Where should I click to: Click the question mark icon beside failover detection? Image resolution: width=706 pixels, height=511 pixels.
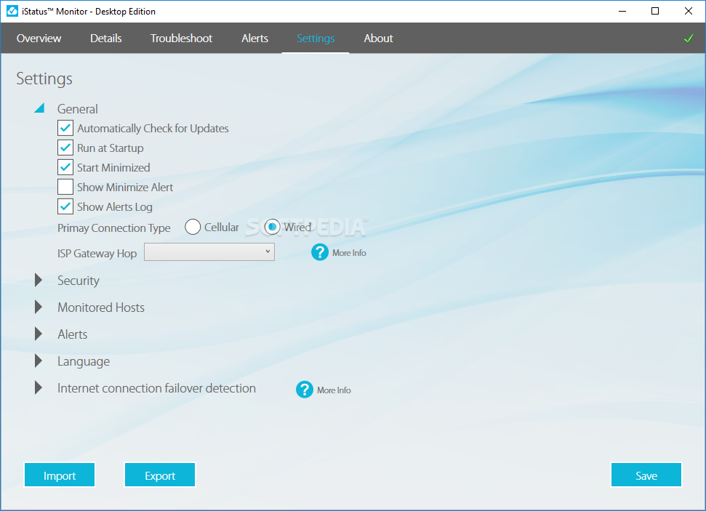pyautogui.click(x=305, y=390)
